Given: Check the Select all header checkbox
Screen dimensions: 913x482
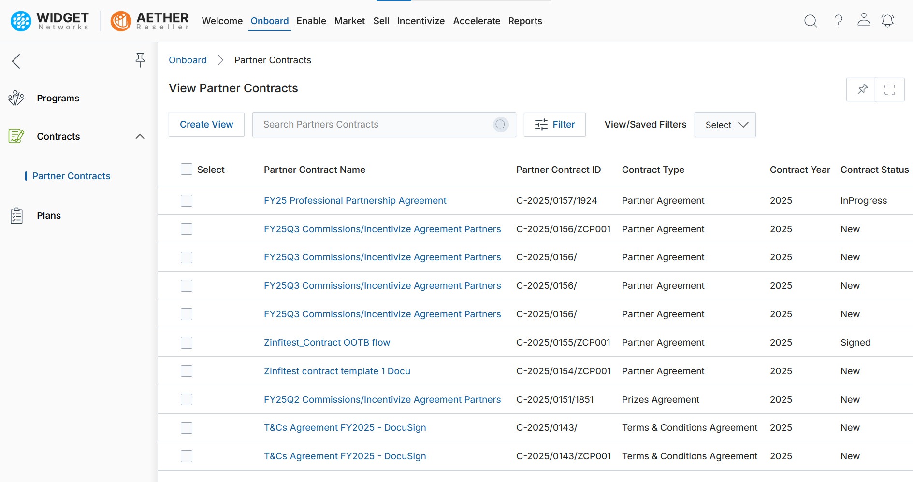Looking at the screenshot, I should point(187,169).
